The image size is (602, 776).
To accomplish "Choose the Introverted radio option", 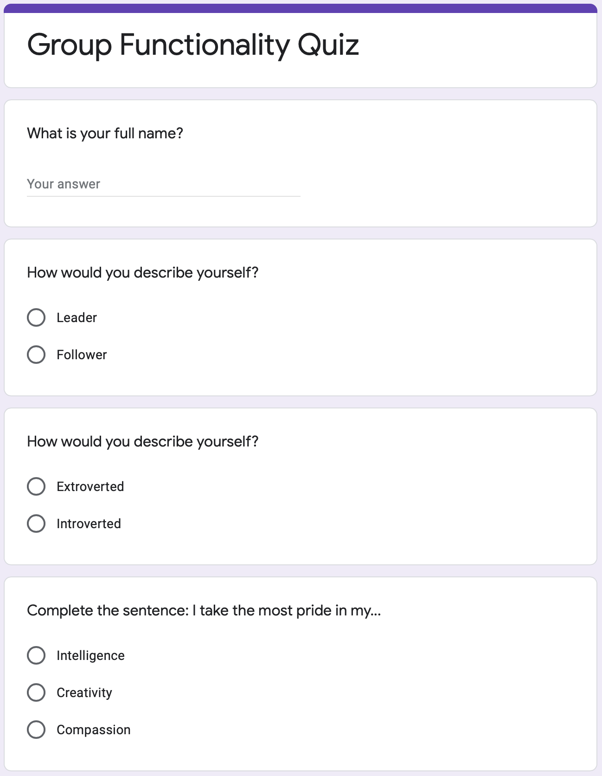I will 36,524.
